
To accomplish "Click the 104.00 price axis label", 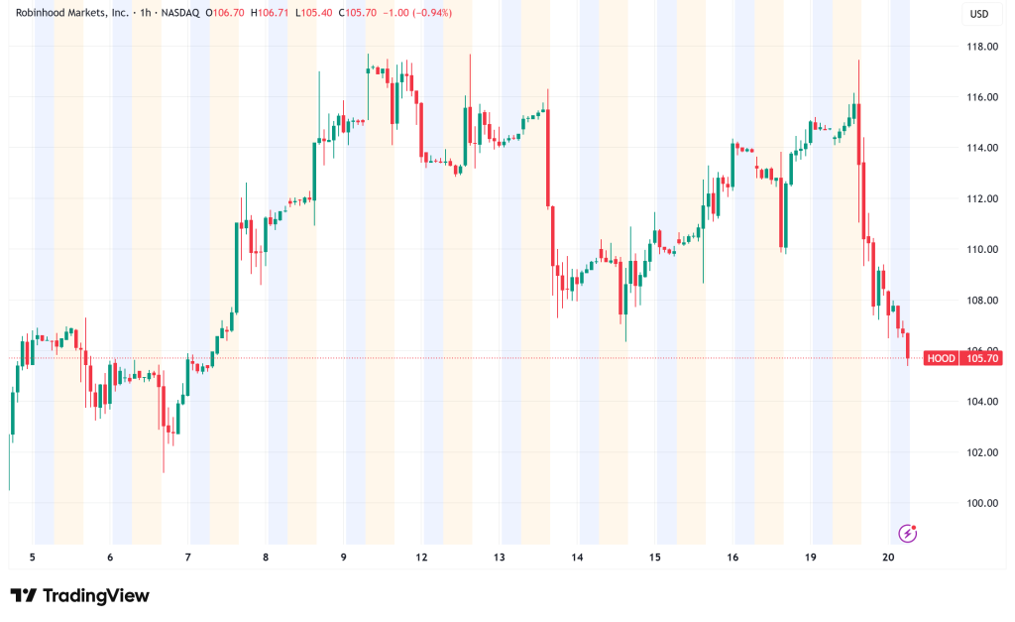I will (x=982, y=402).
